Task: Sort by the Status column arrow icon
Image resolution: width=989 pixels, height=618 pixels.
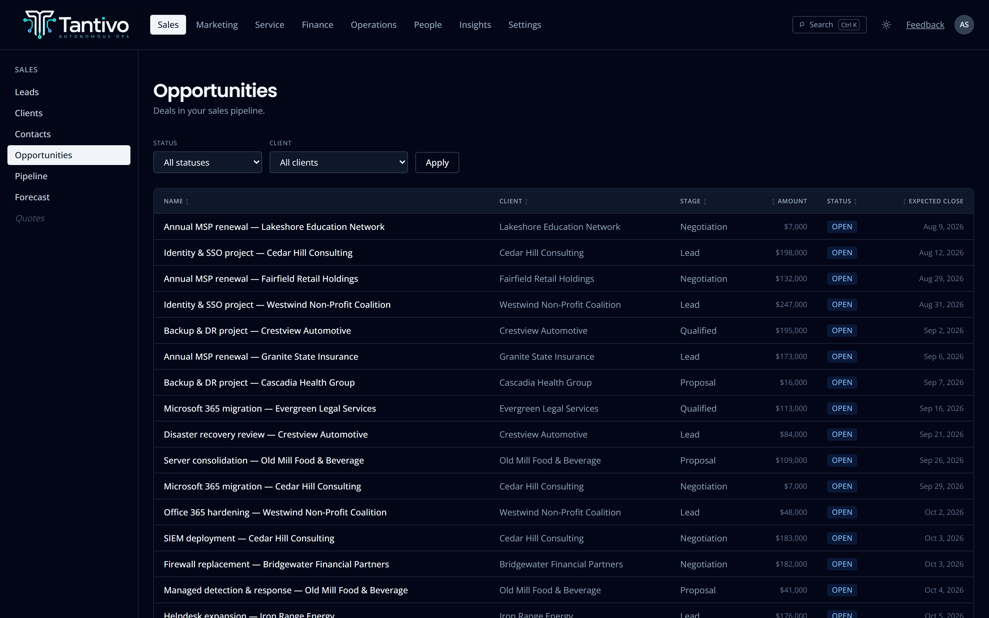Action: point(855,201)
